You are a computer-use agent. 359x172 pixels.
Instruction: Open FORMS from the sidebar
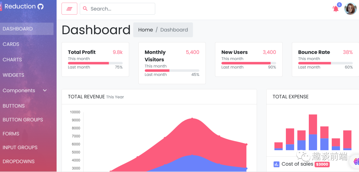pos(11,134)
